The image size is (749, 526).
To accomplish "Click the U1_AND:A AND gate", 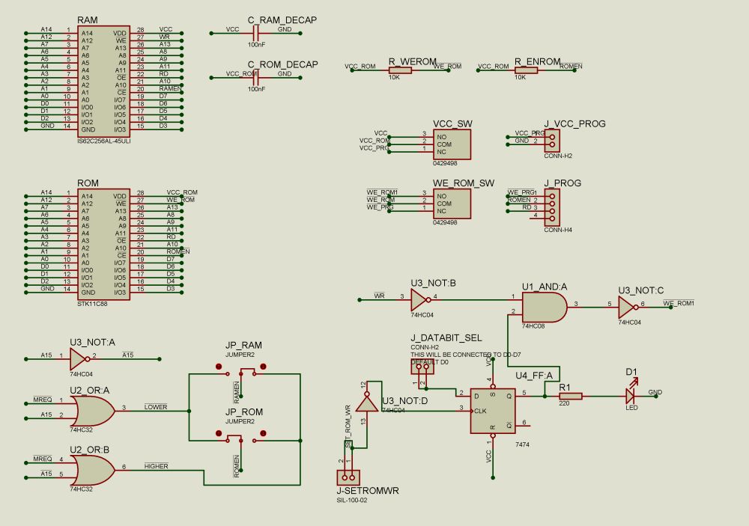I will tap(542, 306).
